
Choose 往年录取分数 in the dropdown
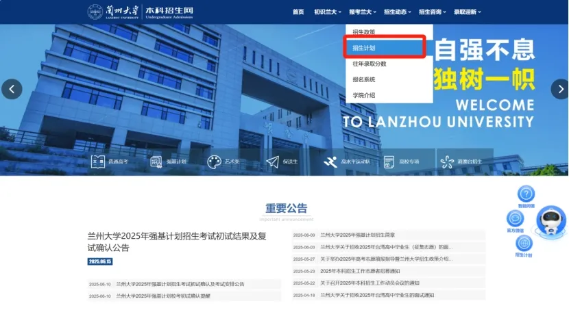click(x=370, y=64)
